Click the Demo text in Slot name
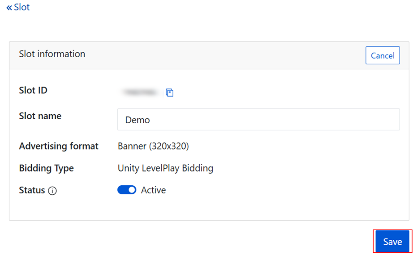 138,120
